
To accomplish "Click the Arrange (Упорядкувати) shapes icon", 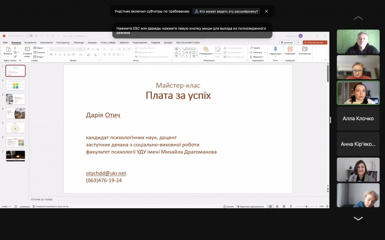I will click(206, 50).
